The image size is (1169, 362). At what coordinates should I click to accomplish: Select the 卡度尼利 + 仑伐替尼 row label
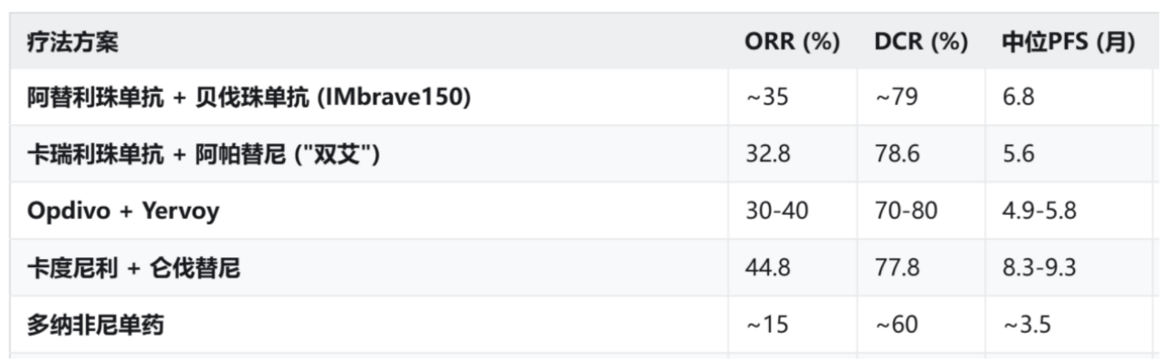click(x=133, y=268)
